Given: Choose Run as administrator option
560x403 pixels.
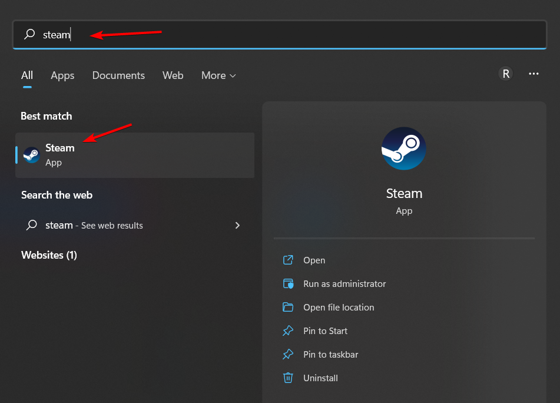Looking at the screenshot, I should point(344,284).
